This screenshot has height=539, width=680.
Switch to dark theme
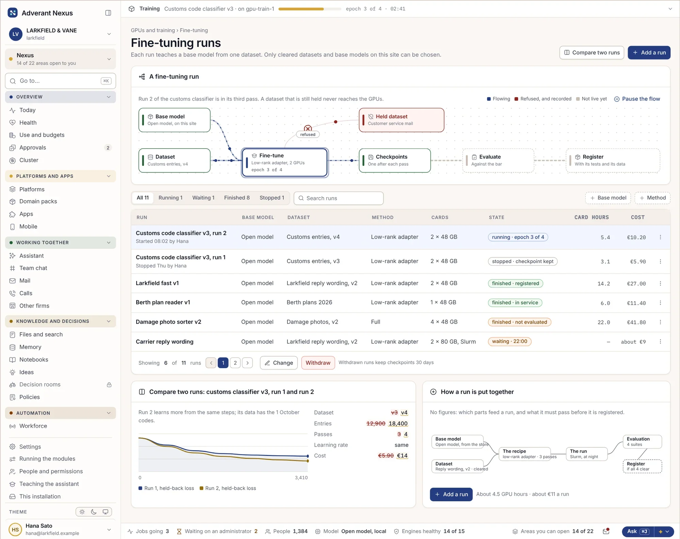coord(94,512)
